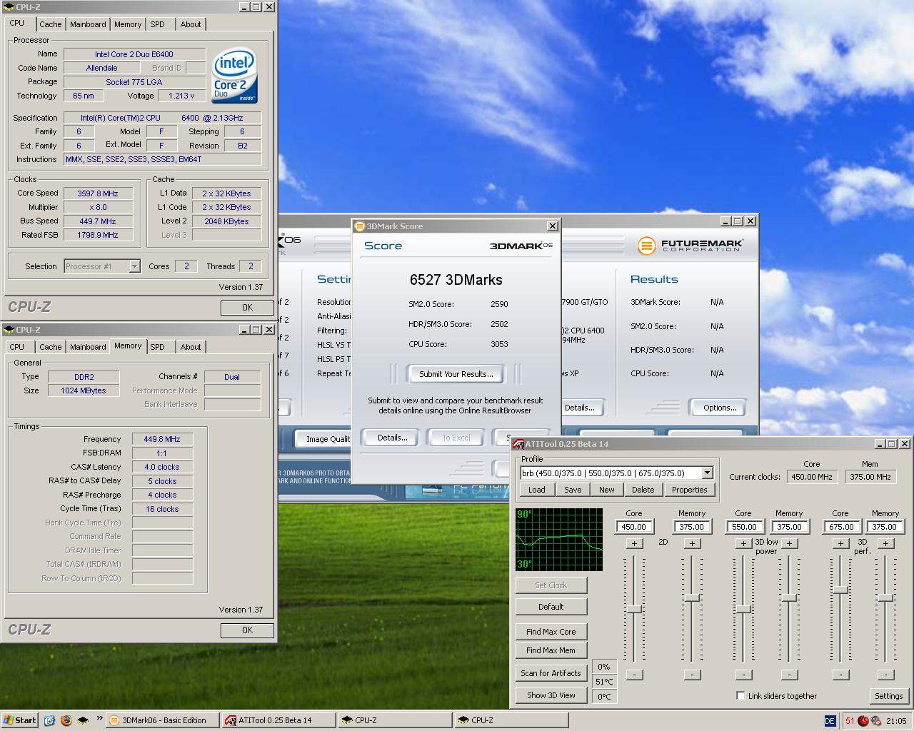Click the 3D perf. Core input 675.00

(x=841, y=527)
